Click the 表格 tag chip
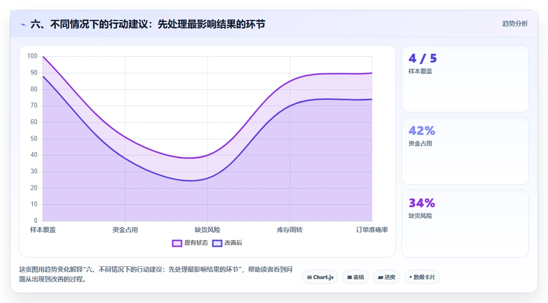Screen dimensions: 548x303 (355, 277)
